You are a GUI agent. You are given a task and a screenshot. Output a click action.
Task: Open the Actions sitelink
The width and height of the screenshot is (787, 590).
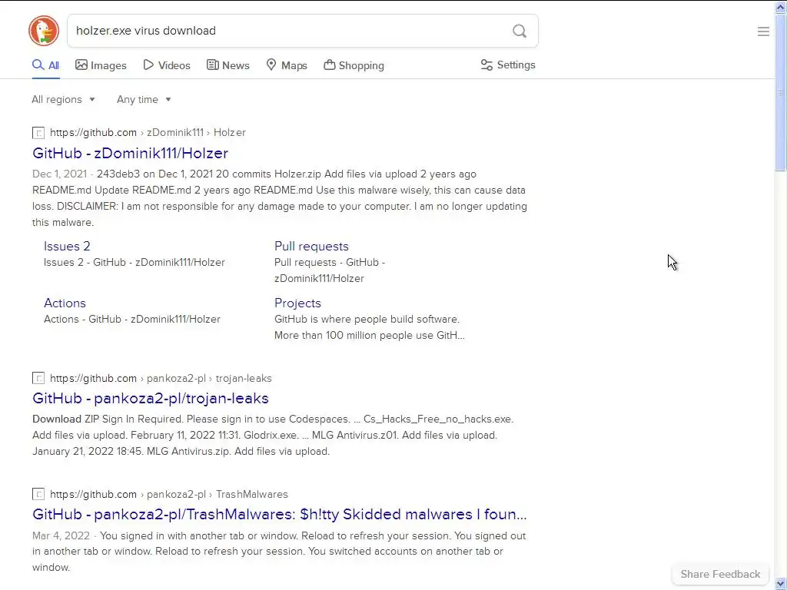pyautogui.click(x=65, y=303)
